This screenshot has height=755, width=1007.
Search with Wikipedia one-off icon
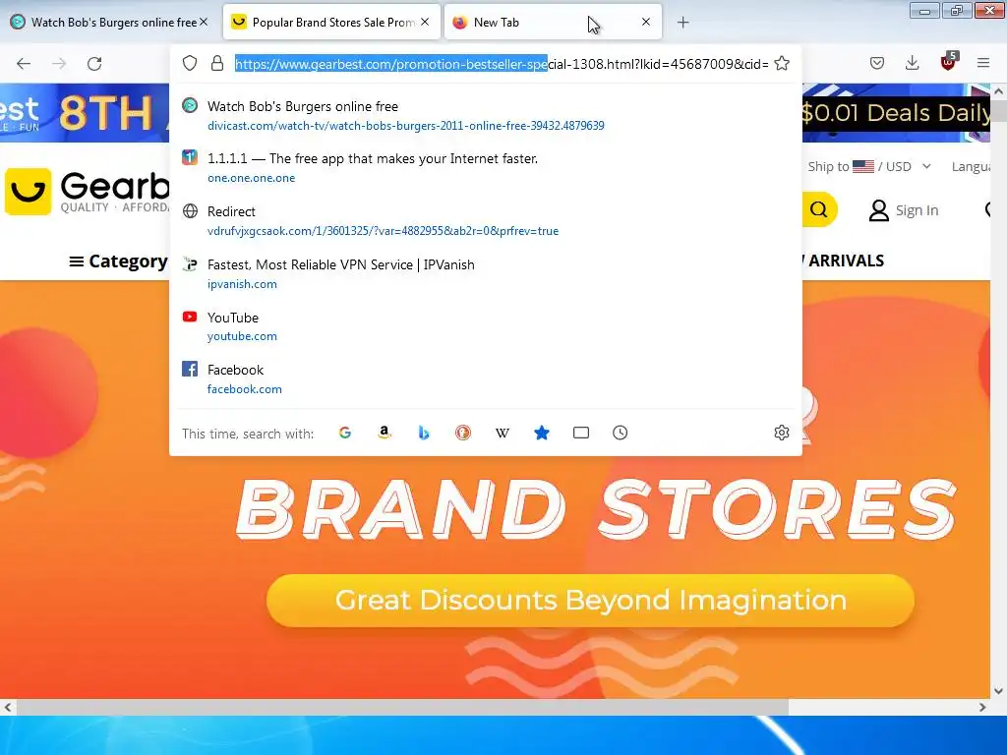click(x=503, y=433)
